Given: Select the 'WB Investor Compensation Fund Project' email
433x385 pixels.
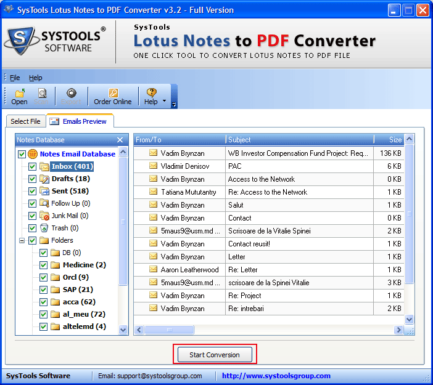Looking at the screenshot, I should tap(269, 153).
